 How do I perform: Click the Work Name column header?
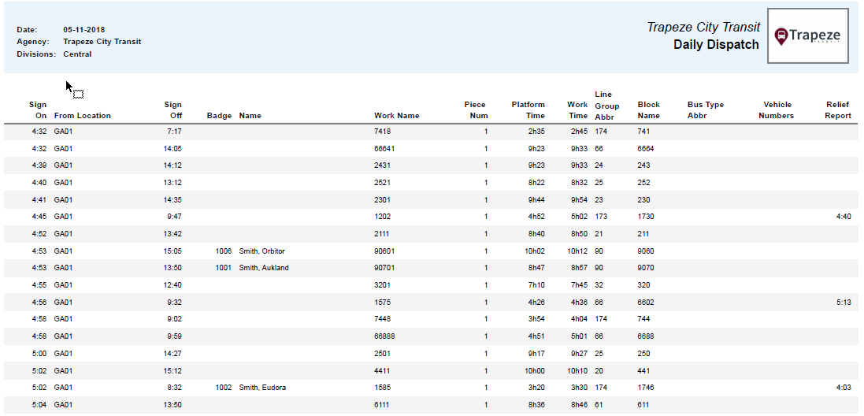click(x=396, y=116)
